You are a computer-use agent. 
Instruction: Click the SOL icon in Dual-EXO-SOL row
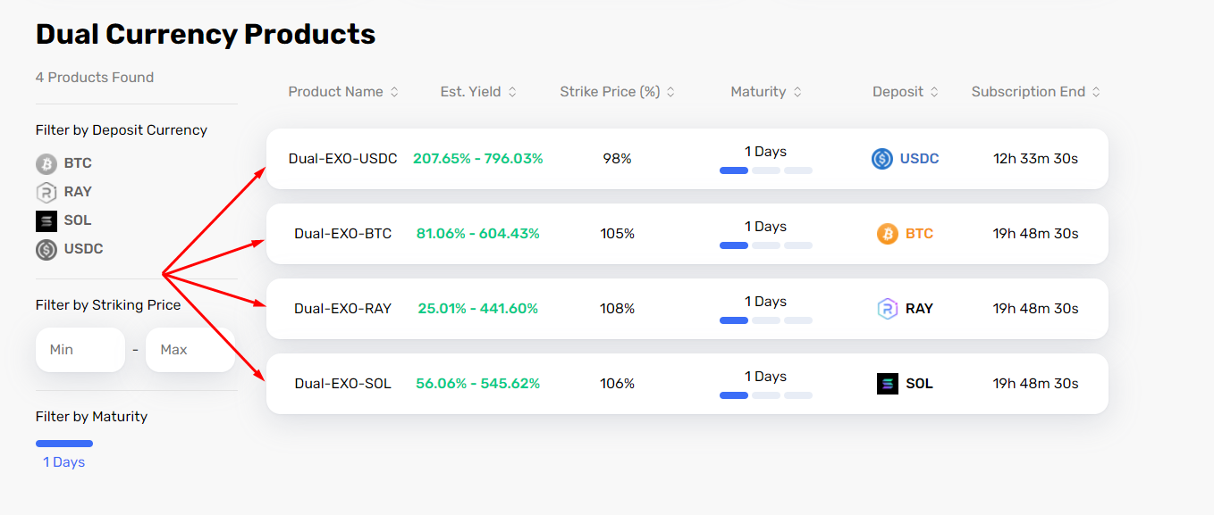click(888, 384)
